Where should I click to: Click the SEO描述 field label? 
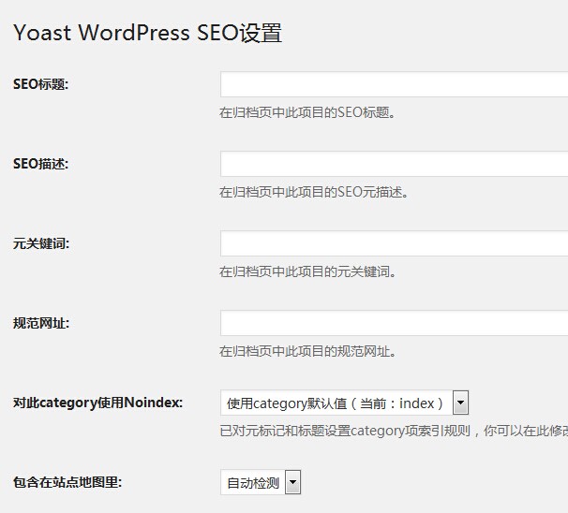pyautogui.click(x=40, y=164)
